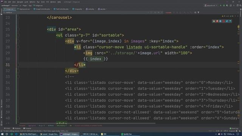This screenshot has height=136, width=242.
Task: Open preview in Edge browser icon
Action: [230, 21]
